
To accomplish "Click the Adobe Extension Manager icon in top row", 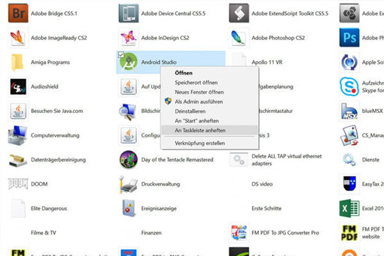I will [349, 13].
